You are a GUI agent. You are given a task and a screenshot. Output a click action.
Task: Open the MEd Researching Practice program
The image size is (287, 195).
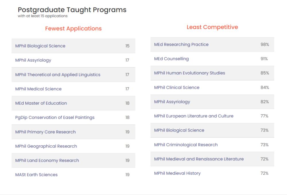tap(212, 45)
